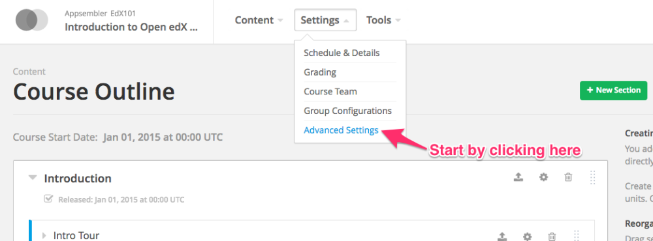
Task: Open the Tools dropdown menu
Action: 383,20
